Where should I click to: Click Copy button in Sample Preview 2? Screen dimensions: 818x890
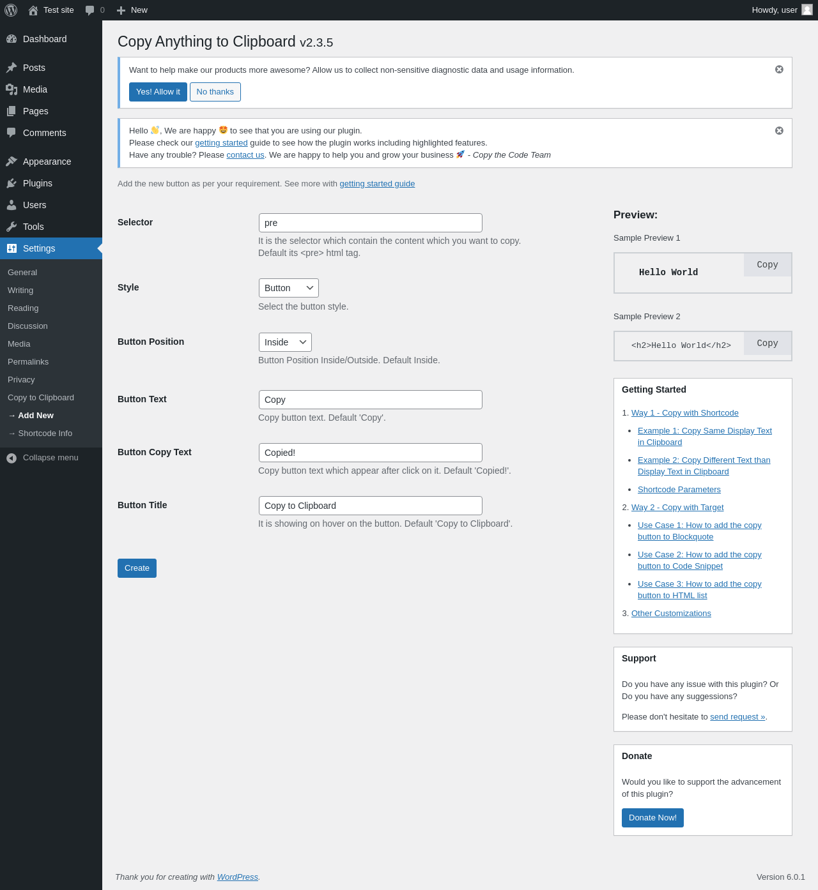[768, 343]
